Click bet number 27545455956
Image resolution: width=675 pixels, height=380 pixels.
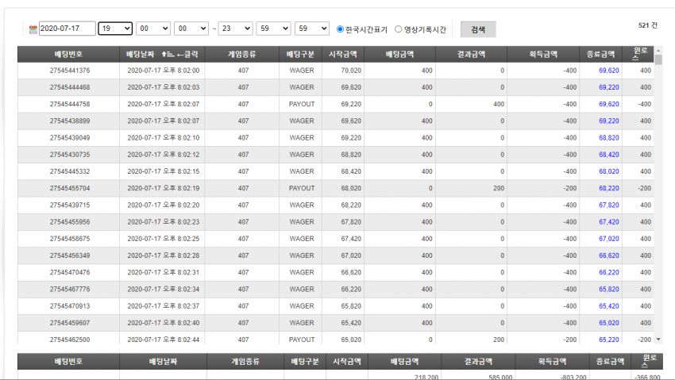tap(70, 222)
